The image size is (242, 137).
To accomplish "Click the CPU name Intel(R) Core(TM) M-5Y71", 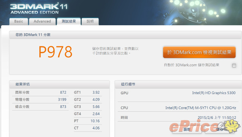I will [201, 108].
